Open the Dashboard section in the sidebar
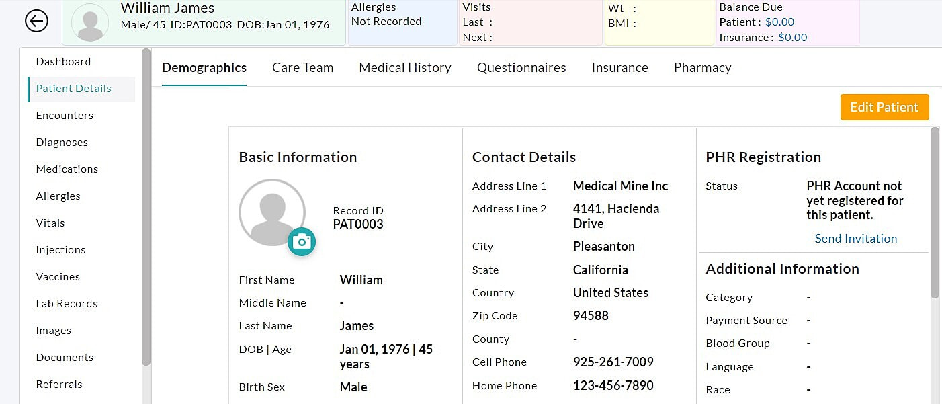 click(63, 61)
